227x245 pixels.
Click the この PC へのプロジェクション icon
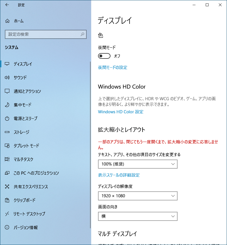click(x=7, y=173)
